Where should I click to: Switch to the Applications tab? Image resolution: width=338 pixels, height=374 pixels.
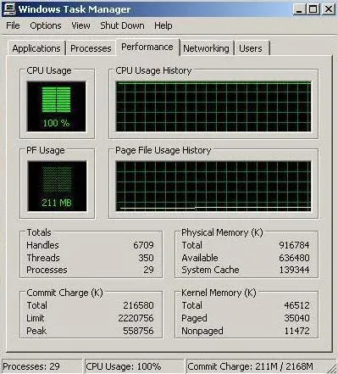(36, 48)
